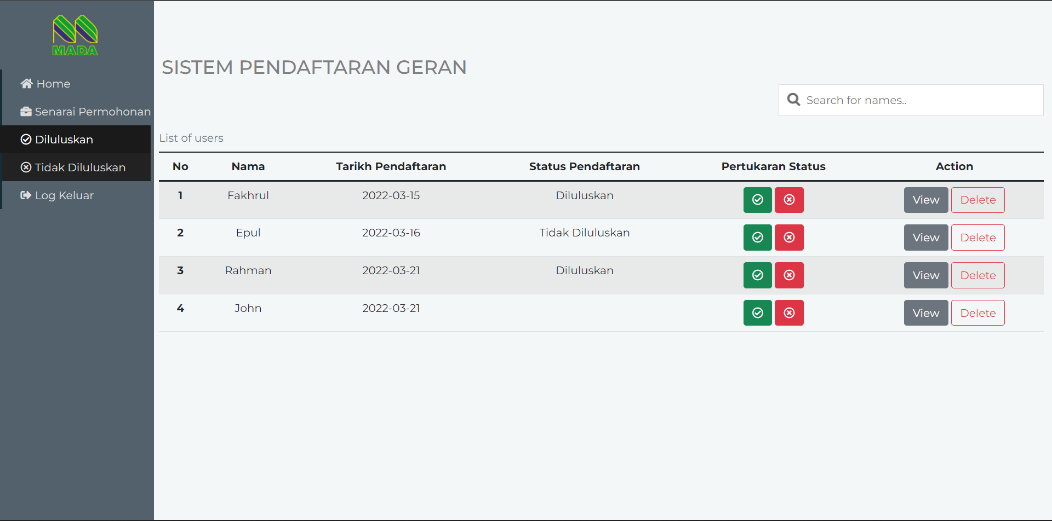The width and height of the screenshot is (1052, 521).
Task: Approve Fakhrul using the green check button
Action: (757, 200)
